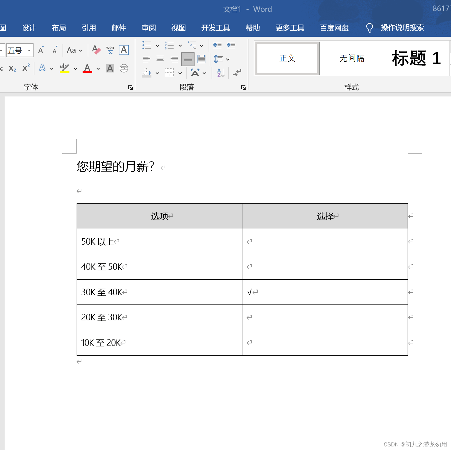The image size is (451, 450).
Task: Increase paragraph indent
Action: click(231, 45)
